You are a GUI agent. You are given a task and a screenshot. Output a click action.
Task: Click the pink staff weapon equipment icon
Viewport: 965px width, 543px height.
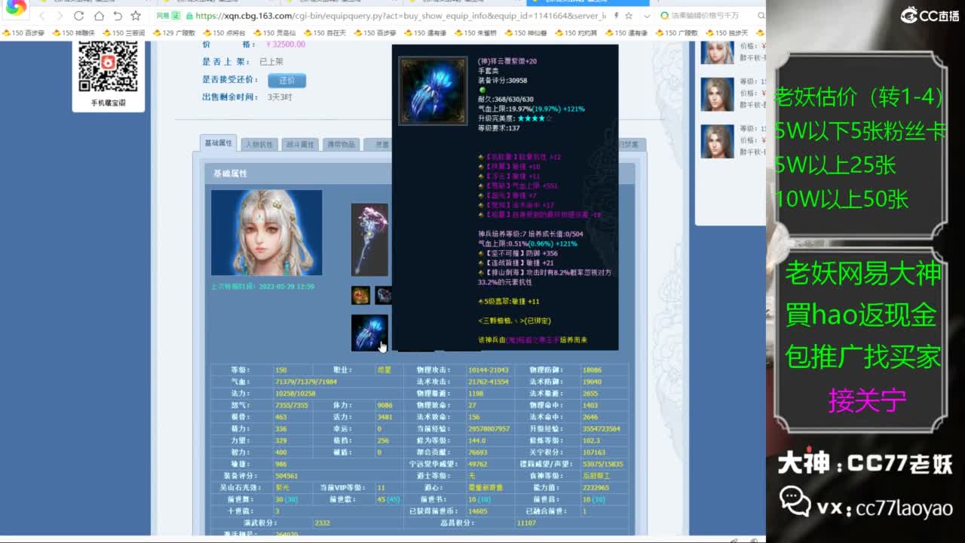point(369,240)
